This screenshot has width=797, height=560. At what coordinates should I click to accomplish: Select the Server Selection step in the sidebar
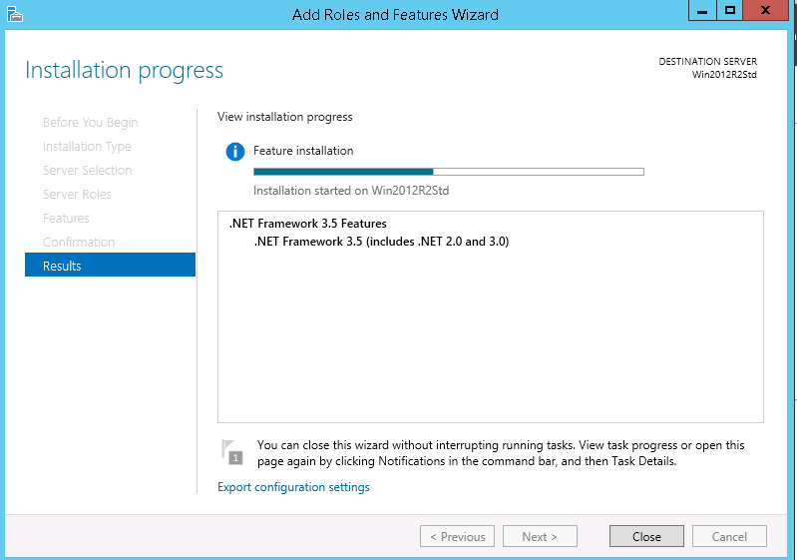tap(88, 171)
